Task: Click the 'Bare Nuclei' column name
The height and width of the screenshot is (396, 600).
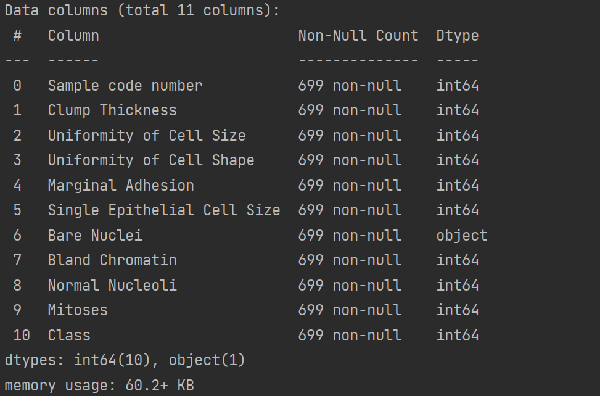Action: pyautogui.click(x=95, y=235)
